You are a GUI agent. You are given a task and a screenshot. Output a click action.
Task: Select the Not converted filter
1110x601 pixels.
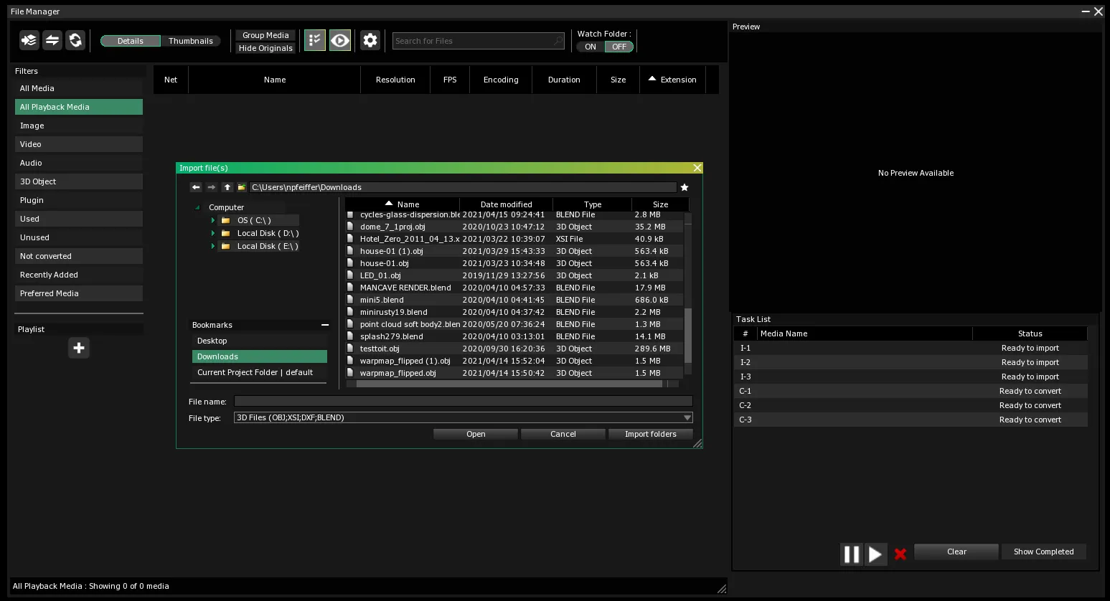(79, 256)
